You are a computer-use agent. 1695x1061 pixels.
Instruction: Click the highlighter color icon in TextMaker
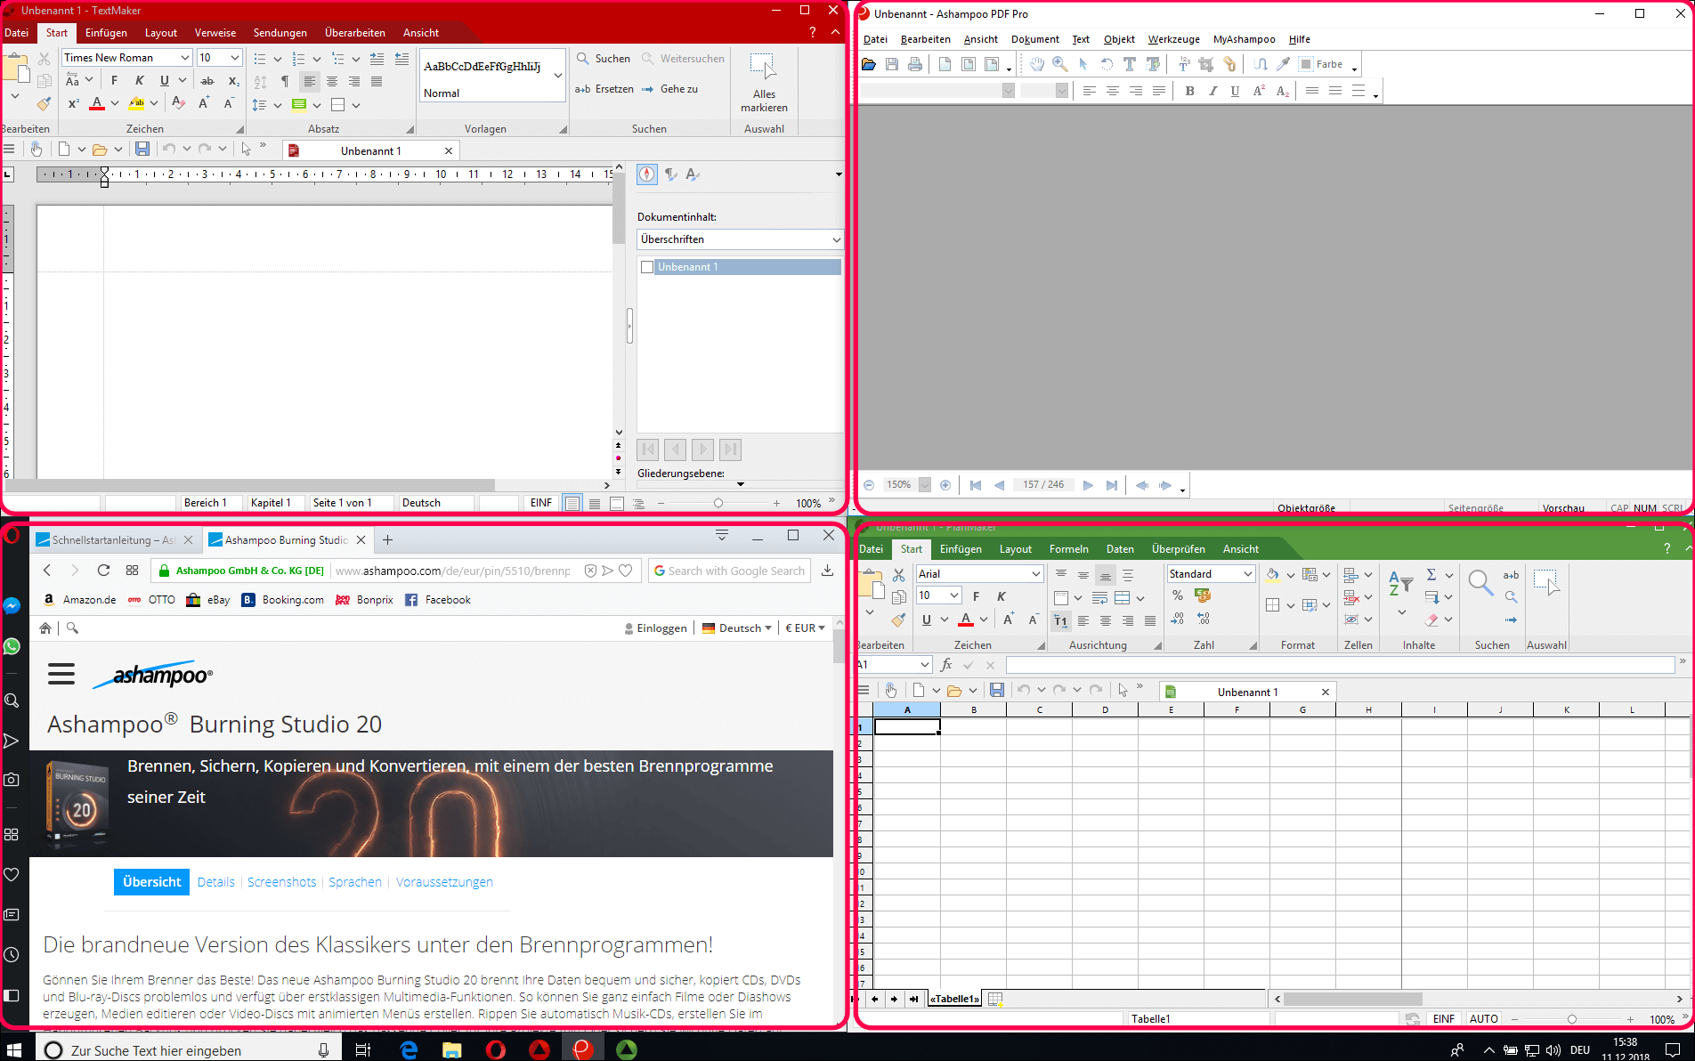136,103
